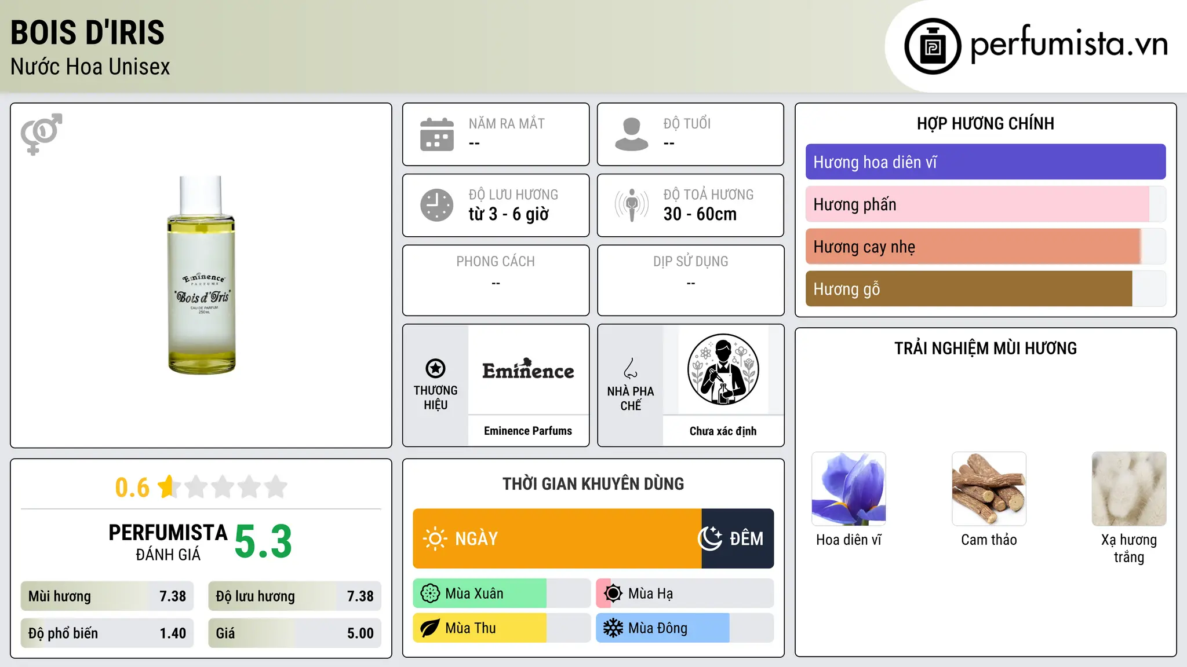Click the Hoa diên vĩ note caption
The width and height of the screenshot is (1187, 667).
click(849, 540)
